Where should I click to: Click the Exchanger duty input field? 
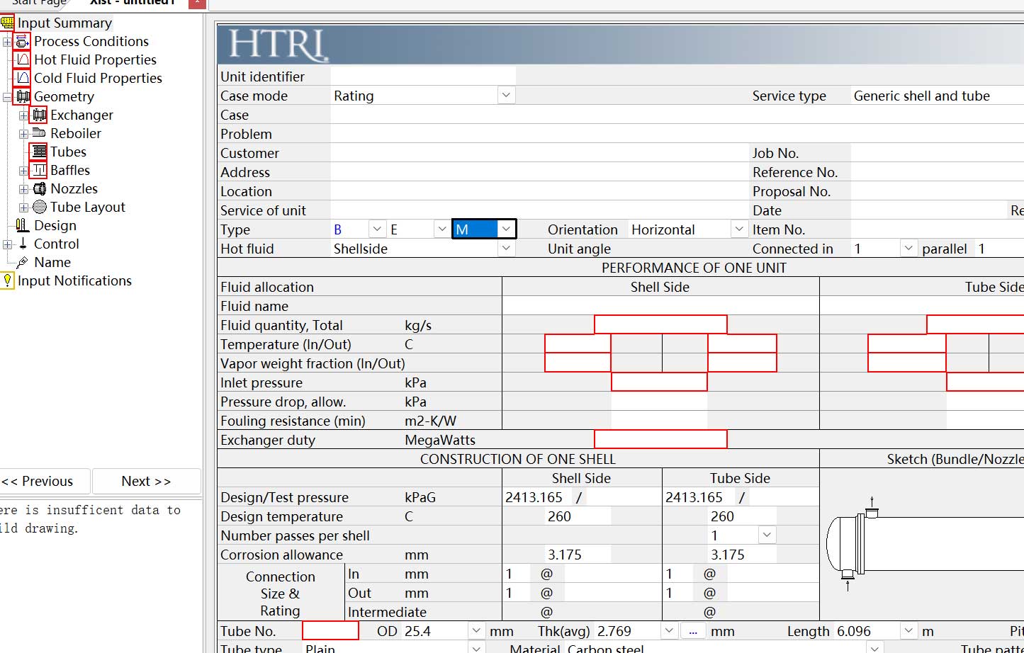pos(660,440)
